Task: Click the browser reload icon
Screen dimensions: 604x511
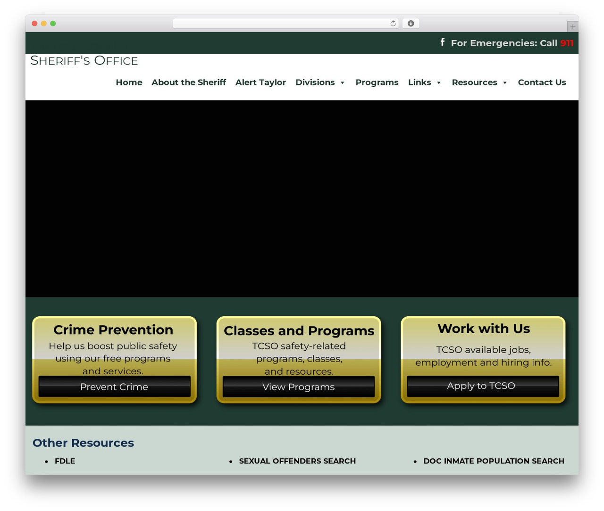Action: tap(393, 24)
